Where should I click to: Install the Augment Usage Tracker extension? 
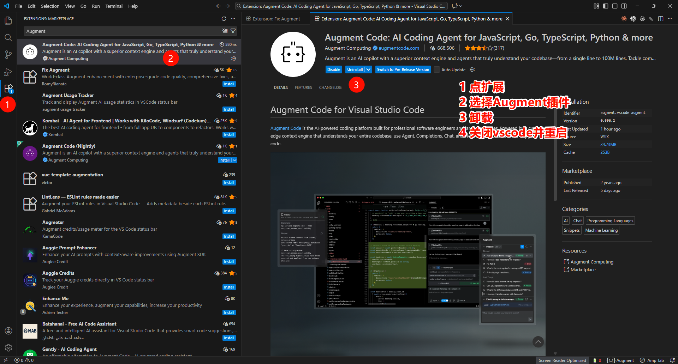coord(229,109)
